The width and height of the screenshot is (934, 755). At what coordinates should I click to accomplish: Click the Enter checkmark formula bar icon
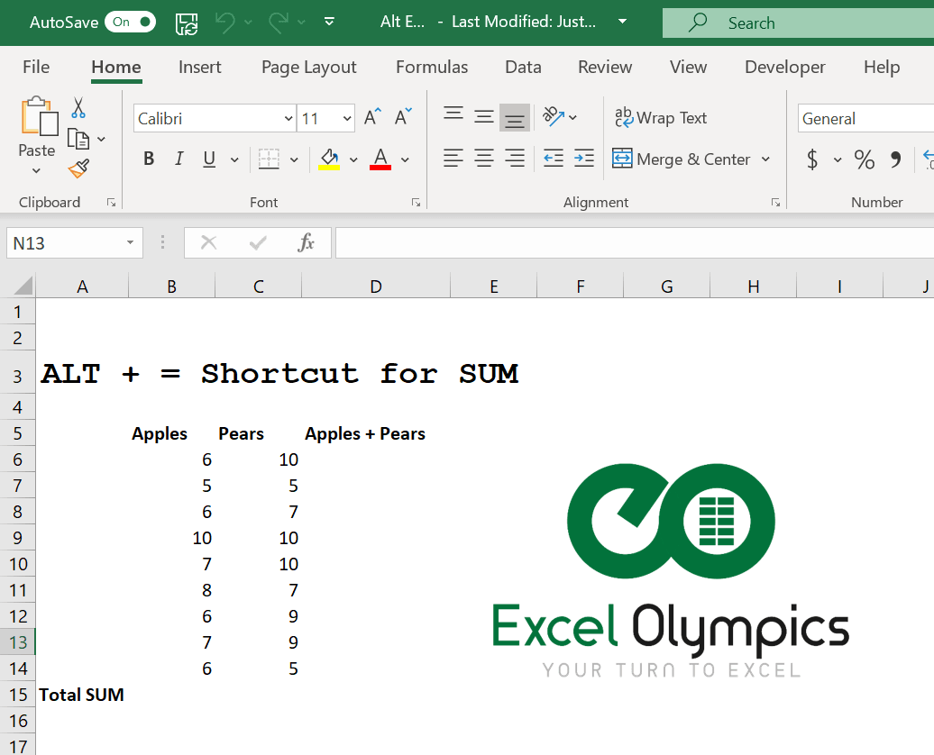click(x=257, y=243)
